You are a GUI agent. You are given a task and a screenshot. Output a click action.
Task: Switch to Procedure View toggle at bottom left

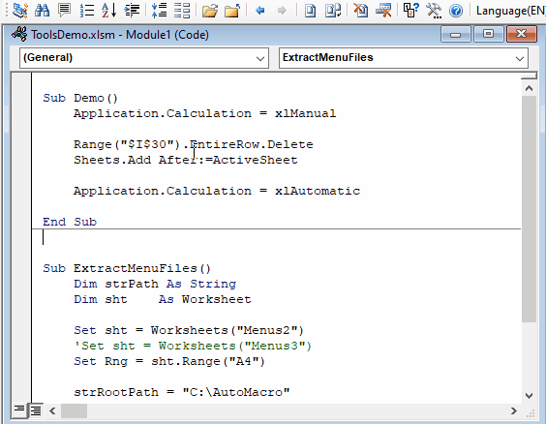tap(19, 410)
